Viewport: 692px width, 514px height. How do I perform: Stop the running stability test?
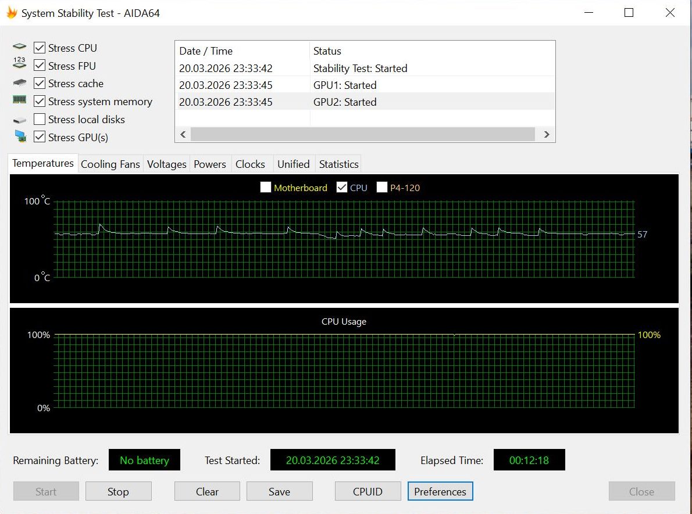118,491
